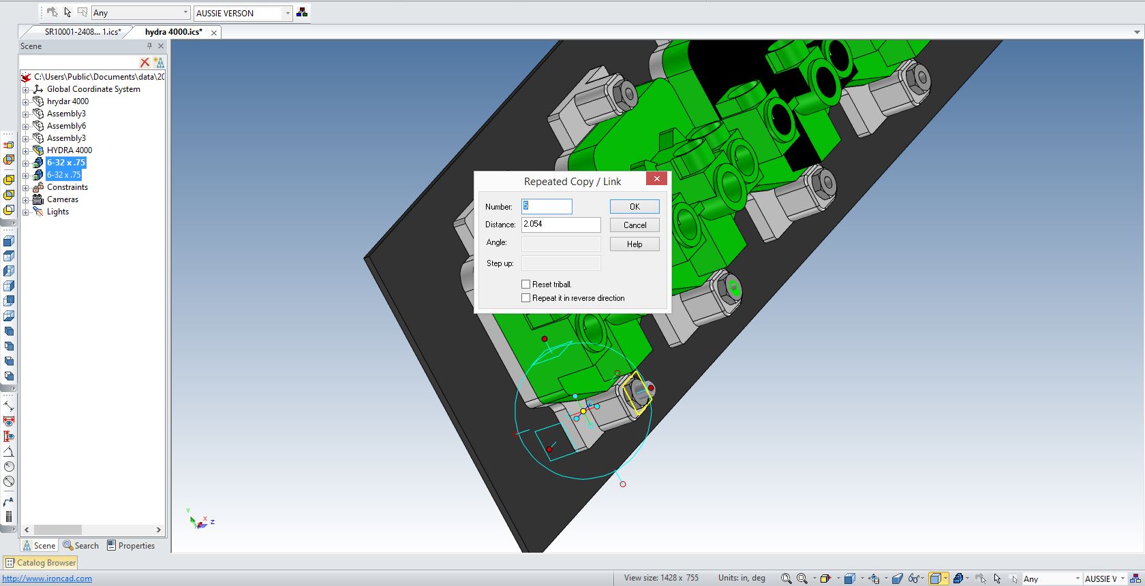
Task: Click Cancel in Repeated Copy / Link dialog
Action: click(635, 225)
